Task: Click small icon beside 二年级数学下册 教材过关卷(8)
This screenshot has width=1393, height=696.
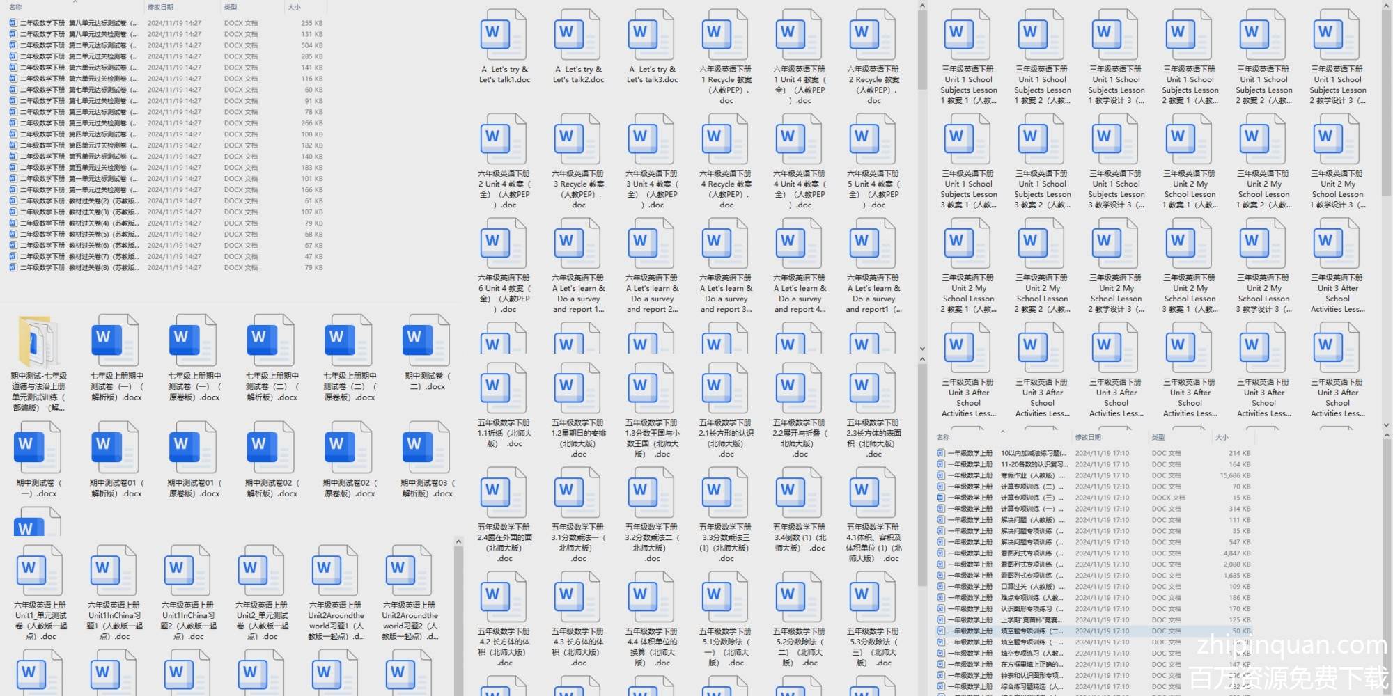Action: pyautogui.click(x=13, y=267)
